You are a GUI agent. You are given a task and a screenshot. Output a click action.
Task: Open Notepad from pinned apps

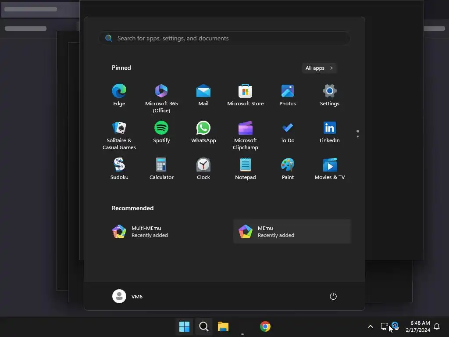[246, 169]
